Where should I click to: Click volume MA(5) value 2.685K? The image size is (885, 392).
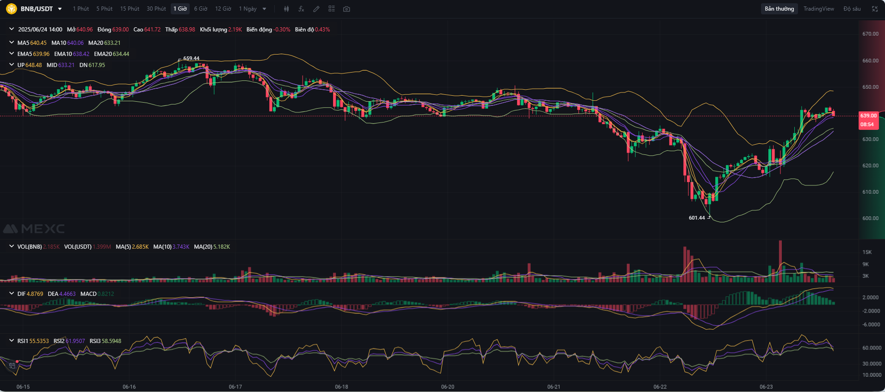140,246
